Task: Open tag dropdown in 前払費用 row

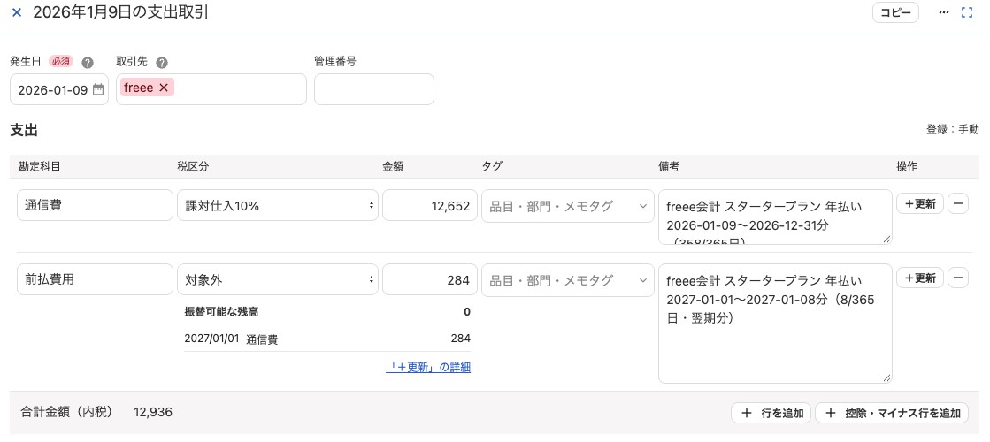Action: click(568, 280)
